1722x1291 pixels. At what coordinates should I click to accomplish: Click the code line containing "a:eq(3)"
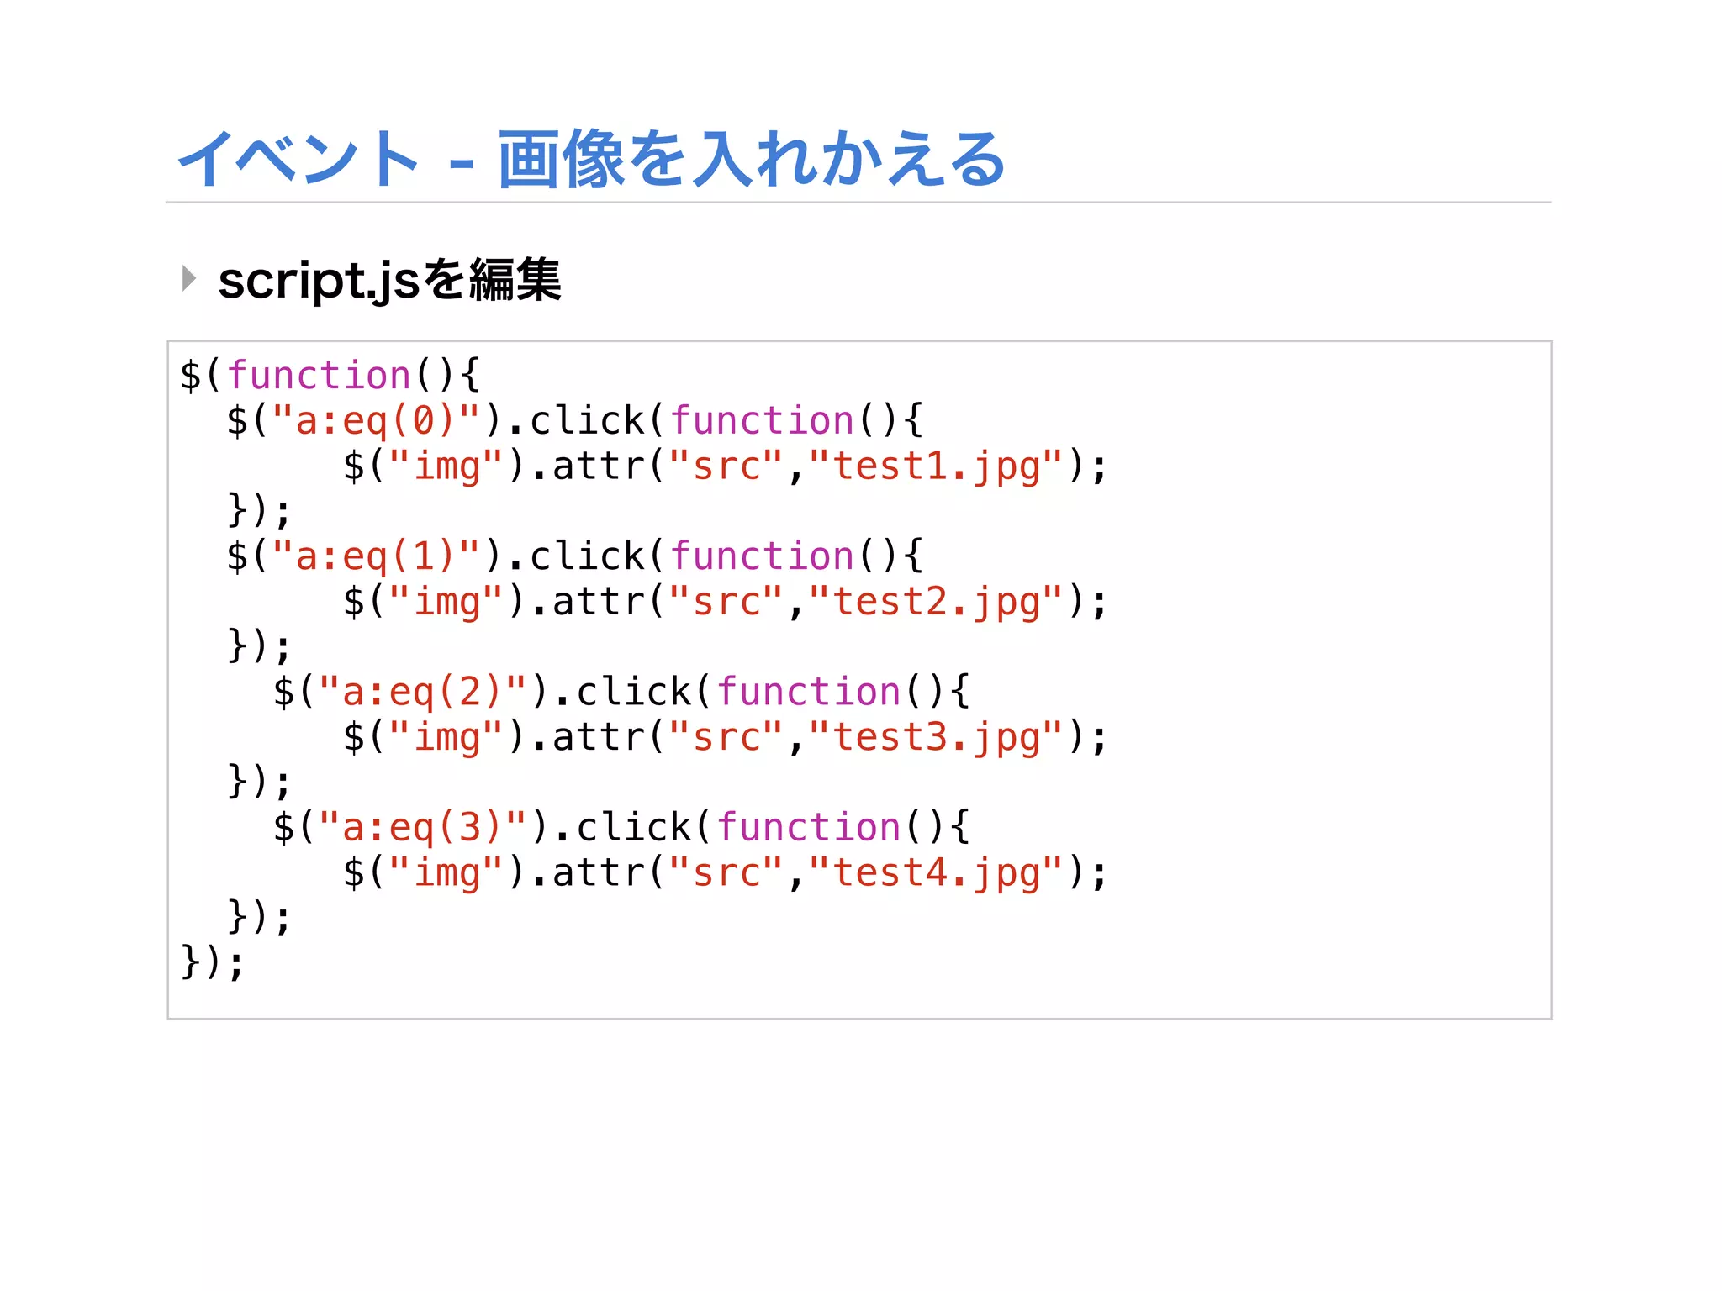[x=622, y=827]
